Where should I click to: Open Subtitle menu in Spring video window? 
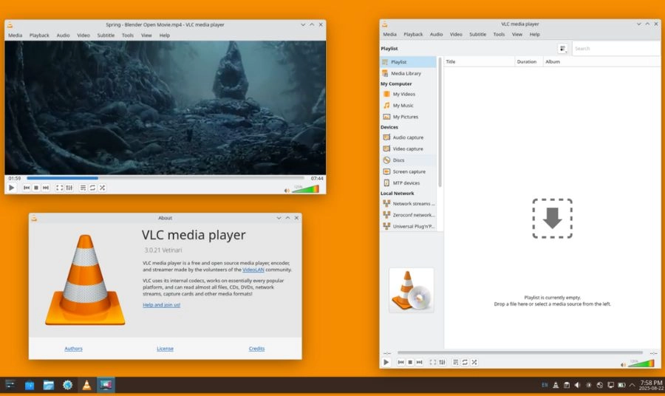point(106,35)
